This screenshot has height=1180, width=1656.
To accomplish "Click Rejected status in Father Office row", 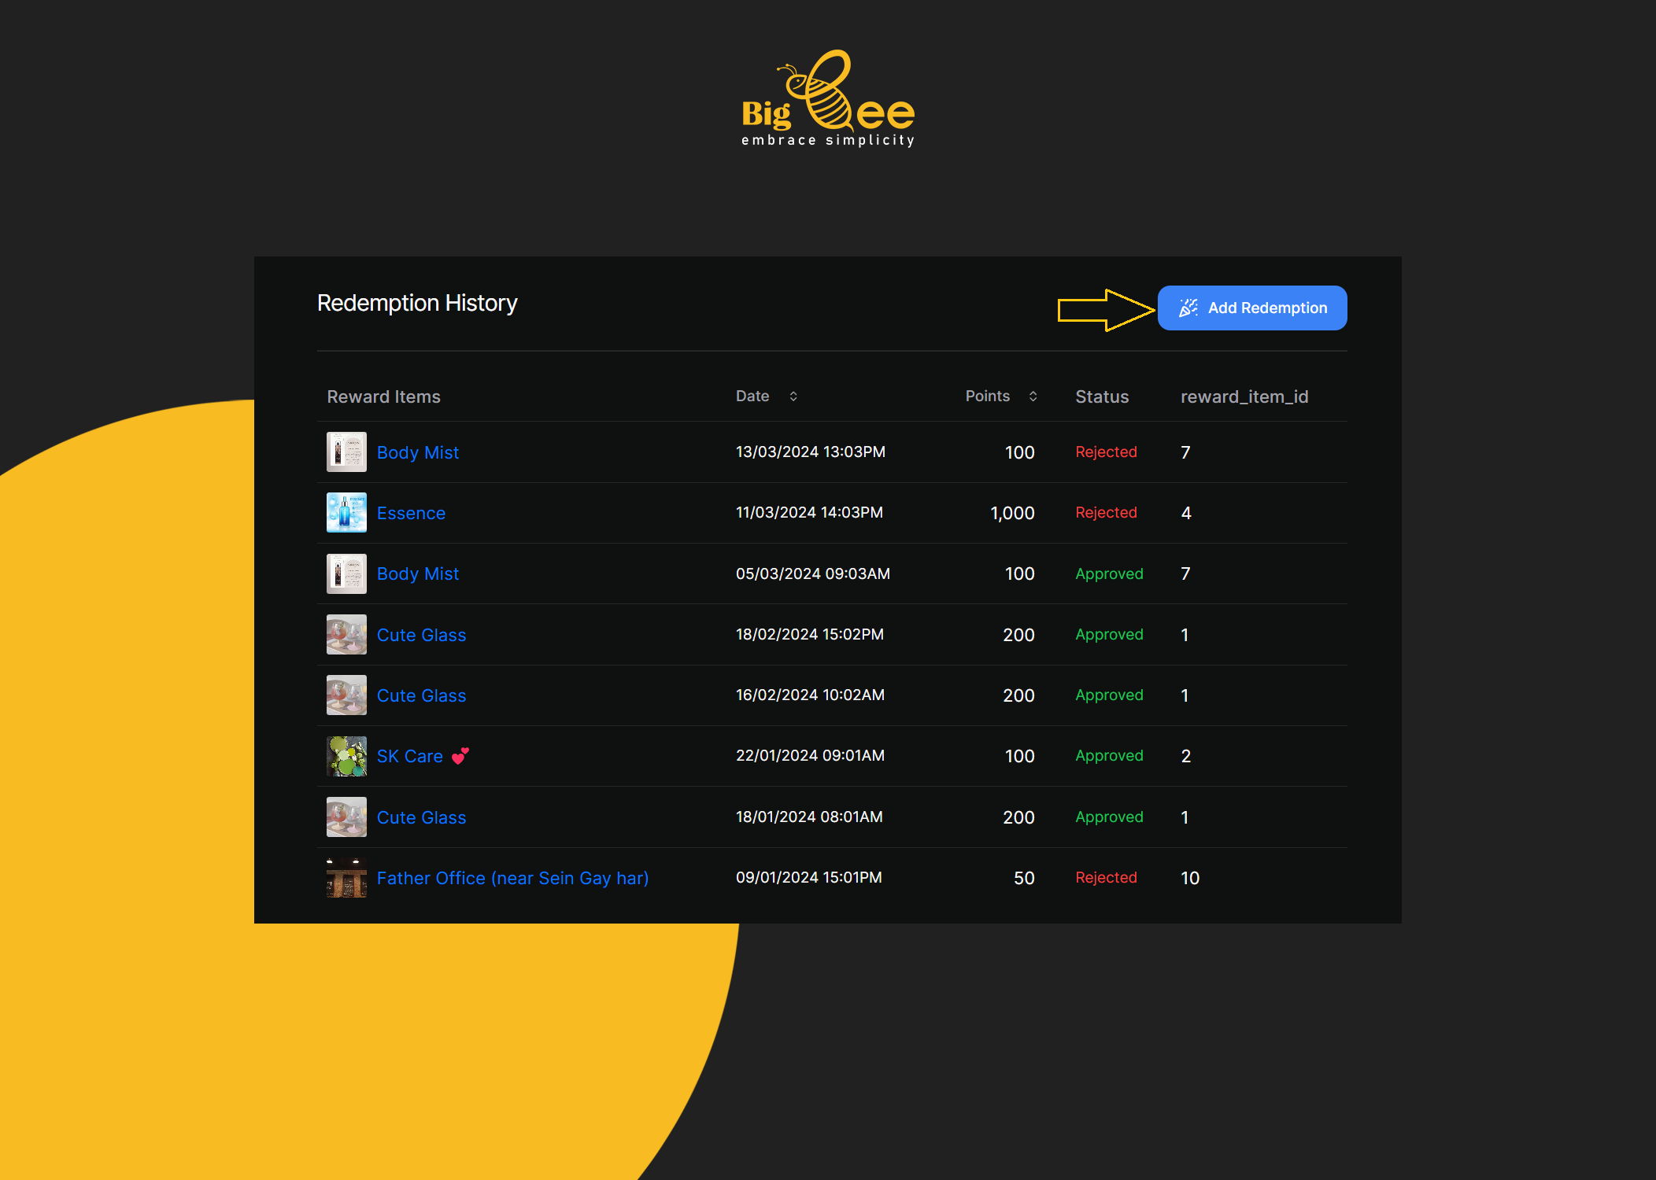I will [x=1106, y=877].
